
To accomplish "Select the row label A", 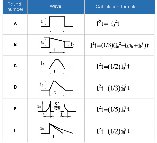I will pos(15,23).
